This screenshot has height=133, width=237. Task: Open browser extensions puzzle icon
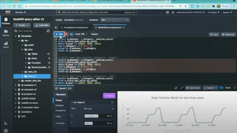[213, 6]
